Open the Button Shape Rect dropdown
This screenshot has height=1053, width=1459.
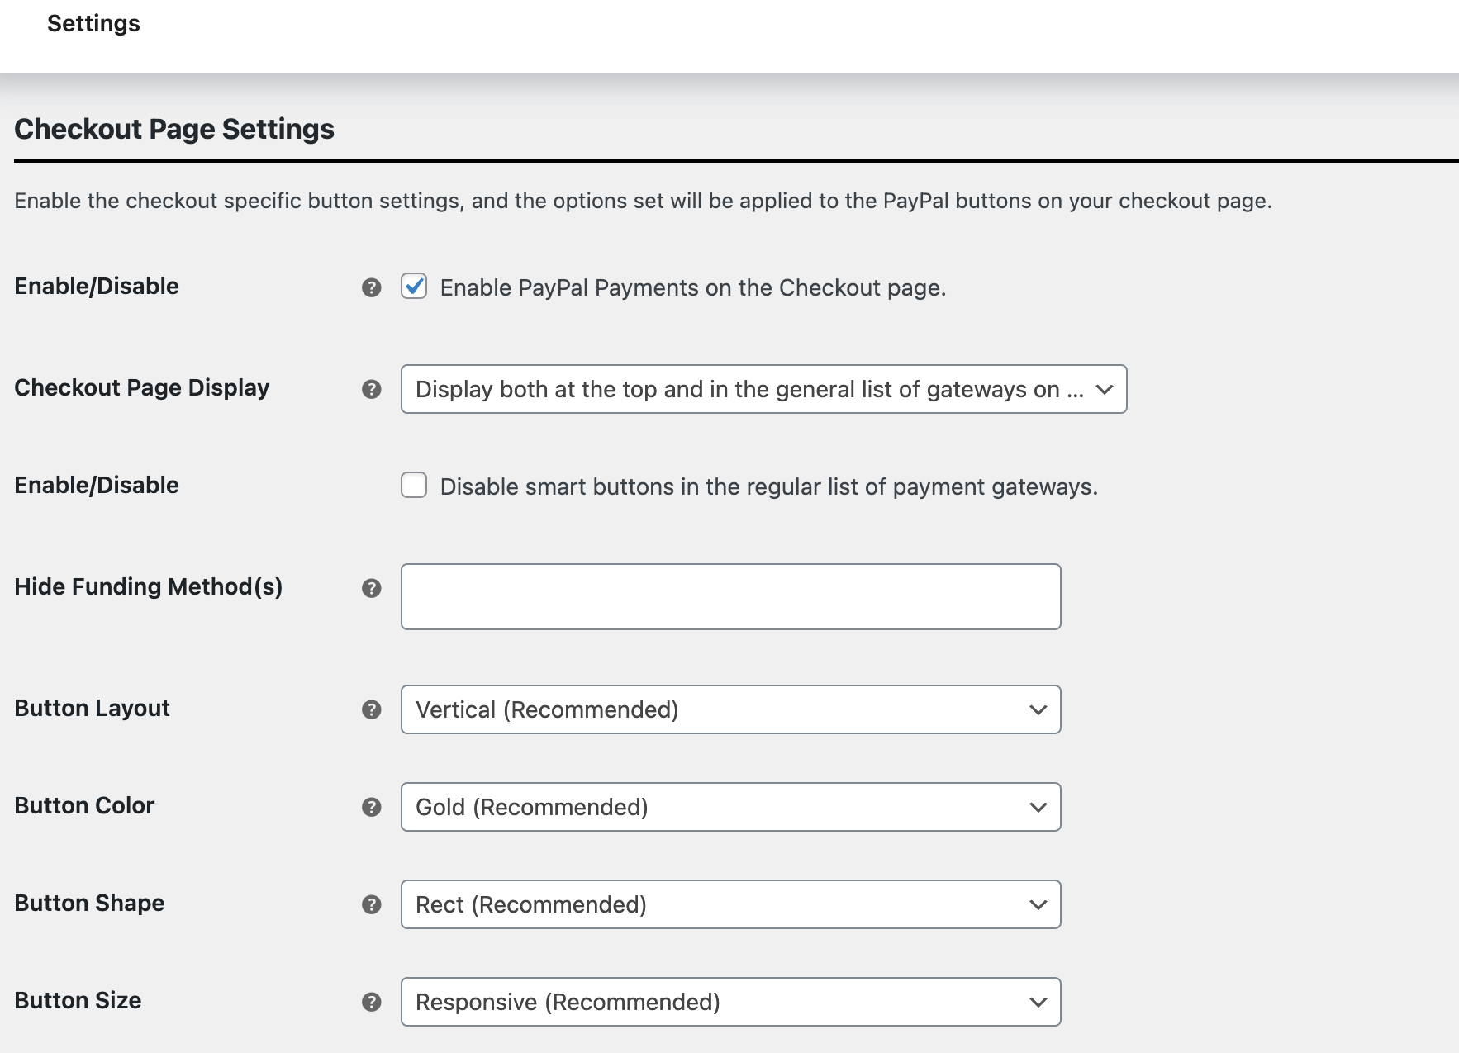(730, 904)
